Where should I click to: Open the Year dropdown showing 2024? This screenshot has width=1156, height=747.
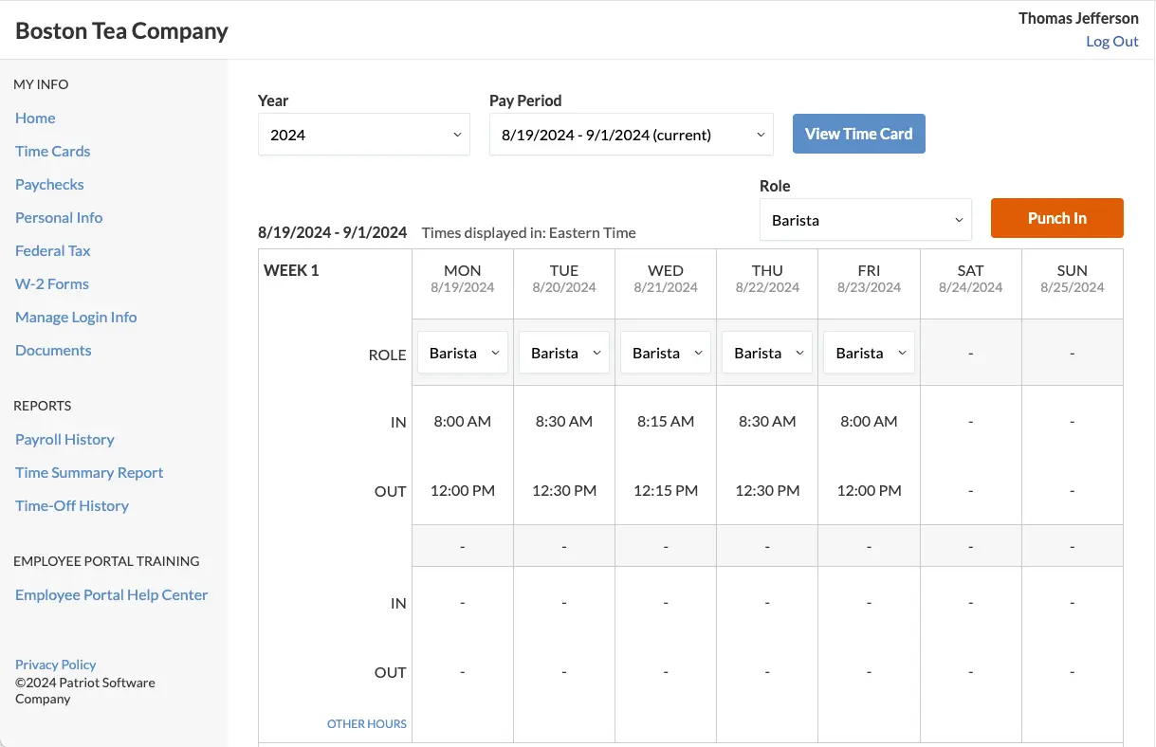click(364, 135)
